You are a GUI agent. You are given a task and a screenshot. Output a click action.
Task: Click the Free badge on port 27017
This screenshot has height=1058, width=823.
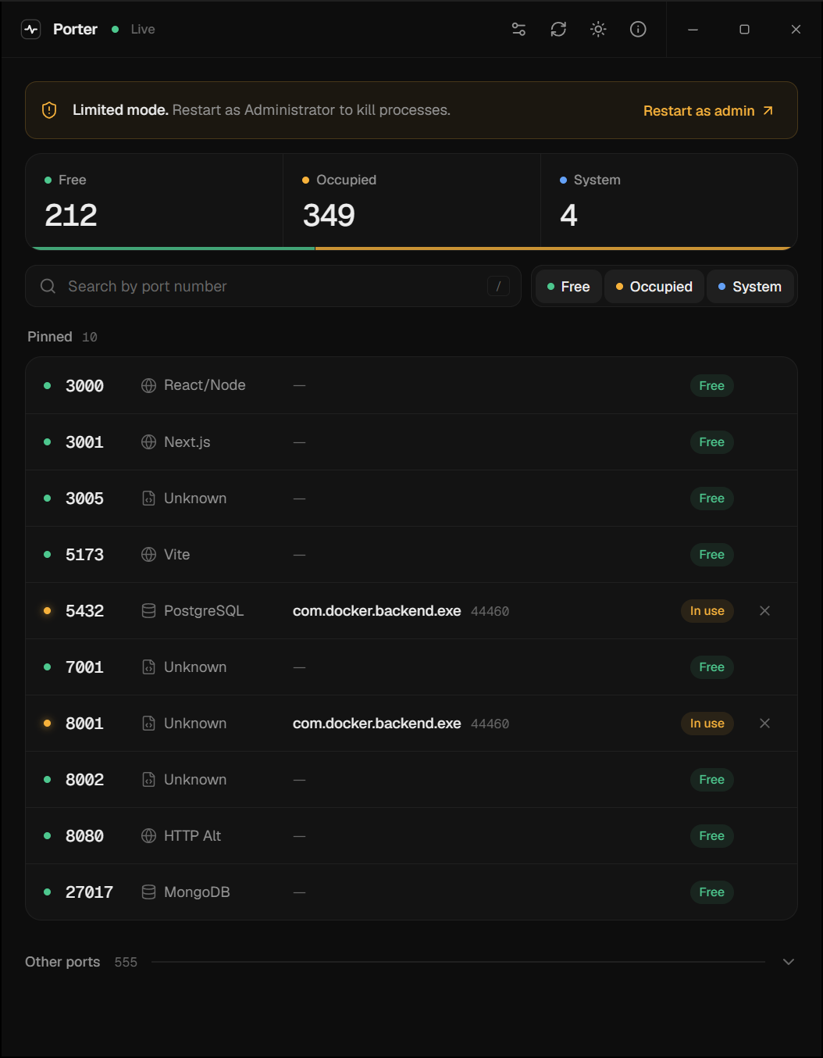click(x=712, y=892)
